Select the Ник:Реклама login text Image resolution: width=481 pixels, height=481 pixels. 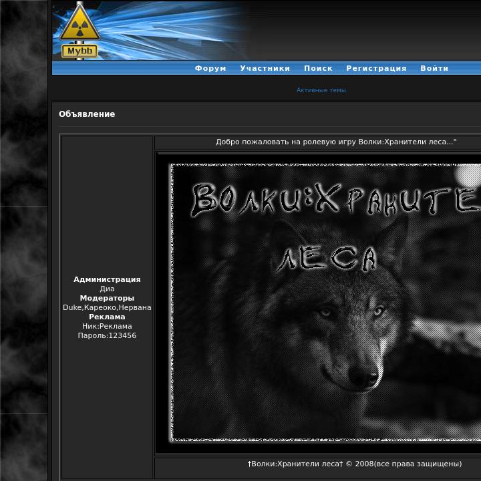(107, 326)
